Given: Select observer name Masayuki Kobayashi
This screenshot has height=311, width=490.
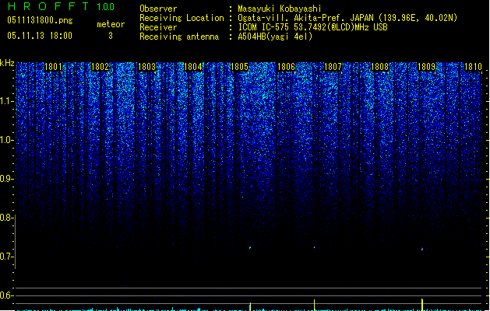Looking at the screenshot, I should (280, 9).
